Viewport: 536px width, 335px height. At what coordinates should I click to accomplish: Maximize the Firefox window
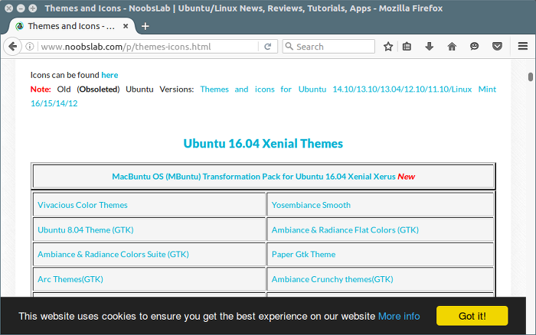(32, 8)
